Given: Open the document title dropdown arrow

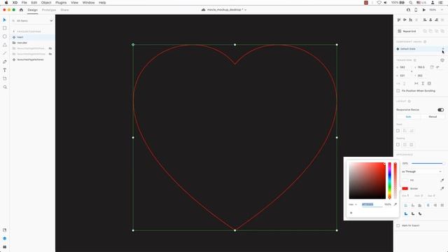Looking at the screenshot, I should [x=246, y=10].
